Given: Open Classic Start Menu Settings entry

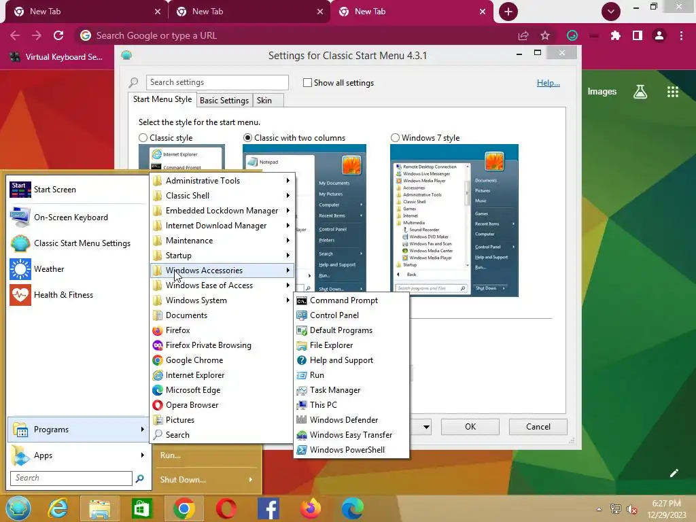Looking at the screenshot, I should coord(77,243).
